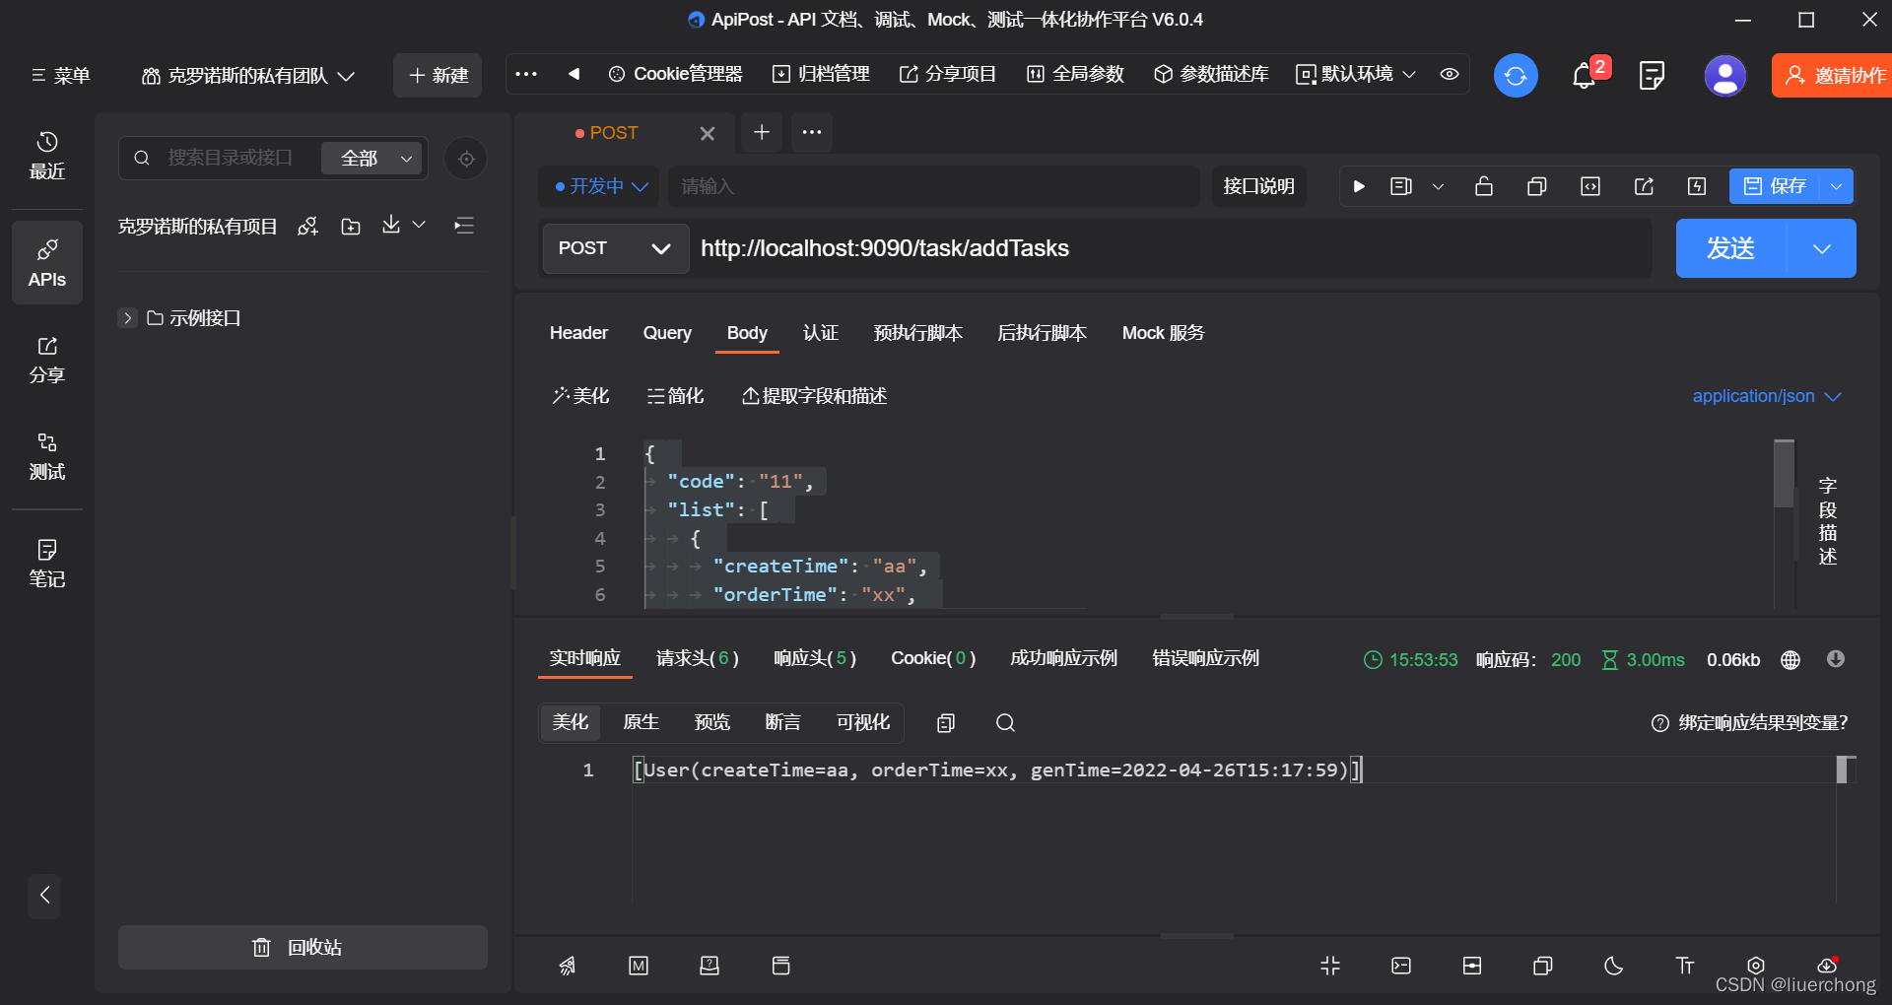Click the 发送 send button
Image resolution: width=1892 pixels, height=1005 pixels.
[x=1730, y=248]
